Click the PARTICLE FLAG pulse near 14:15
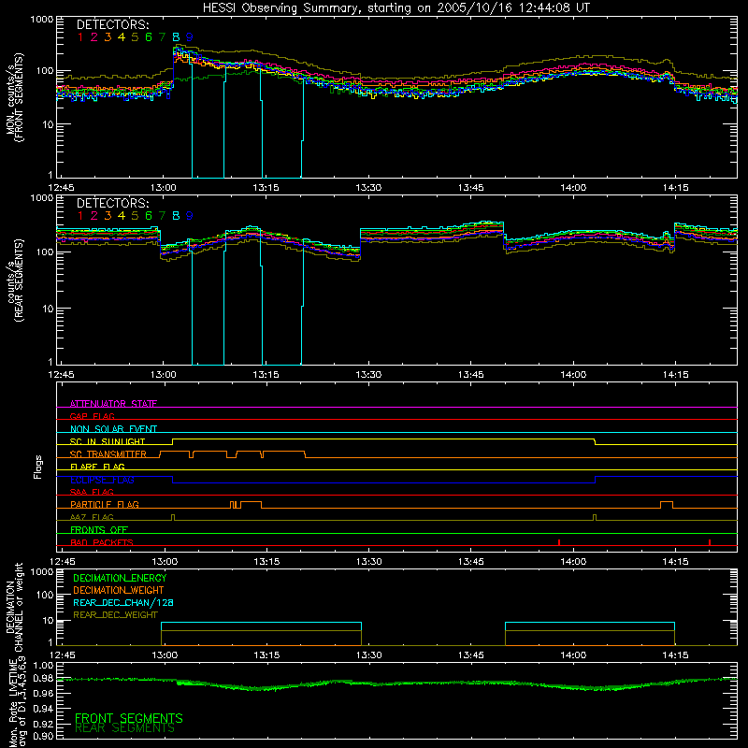This screenshot has width=748, height=748. pos(667,505)
